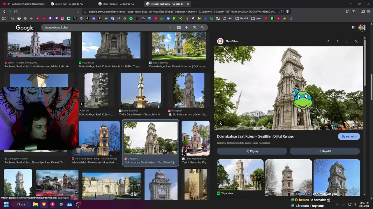The width and height of the screenshot is (373, 209).
Task: Open File Explorer from taskbar
Action: (36, 204)
